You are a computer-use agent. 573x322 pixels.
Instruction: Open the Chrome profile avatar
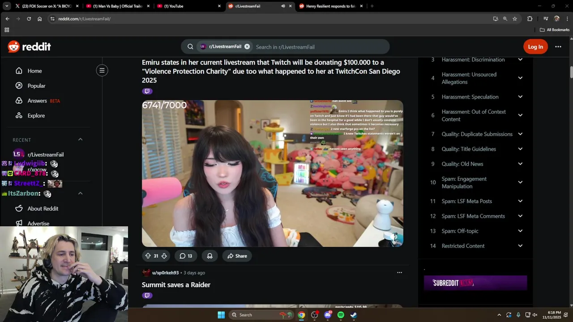[556, 19]
